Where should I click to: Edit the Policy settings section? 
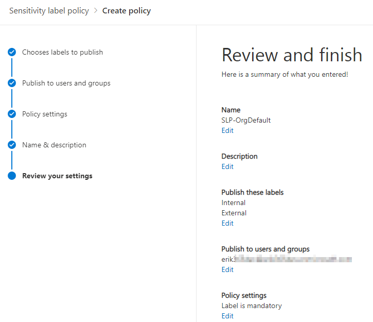click(x=227, y=316)
